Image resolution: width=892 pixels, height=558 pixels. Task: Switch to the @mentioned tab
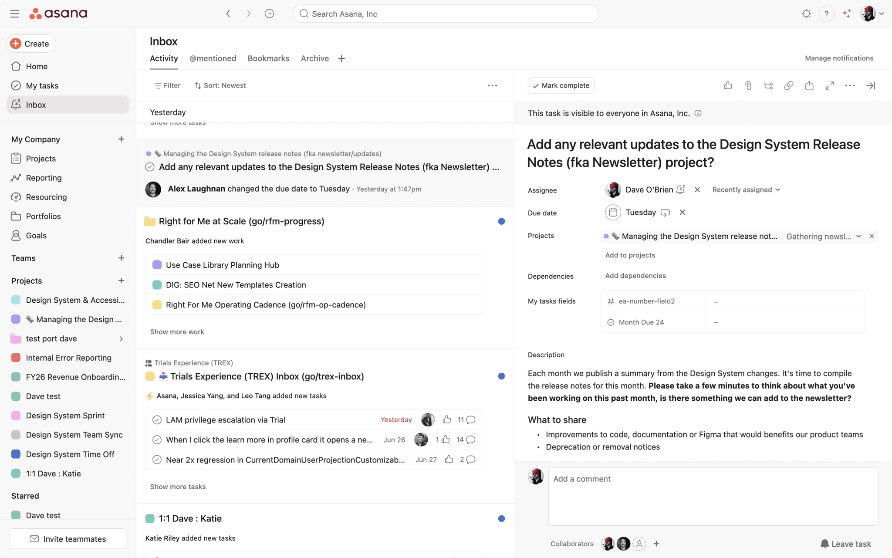coord(213,58)
